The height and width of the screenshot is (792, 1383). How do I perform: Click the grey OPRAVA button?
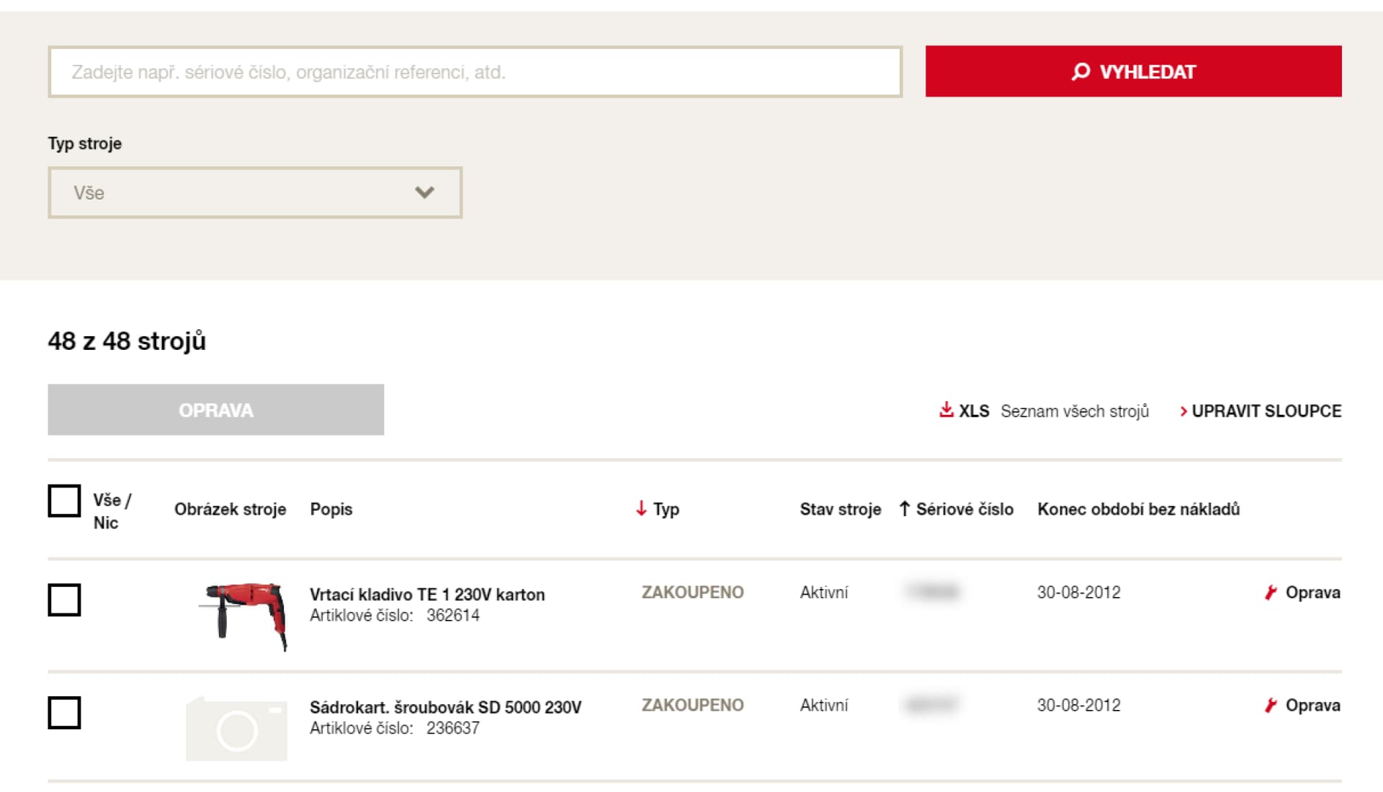pyautogui.click(x=215, y=410)
